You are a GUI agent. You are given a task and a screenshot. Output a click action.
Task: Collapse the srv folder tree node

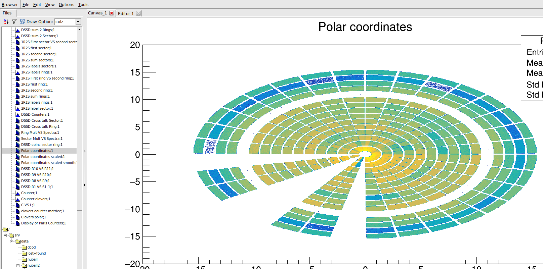pos(5,235)
